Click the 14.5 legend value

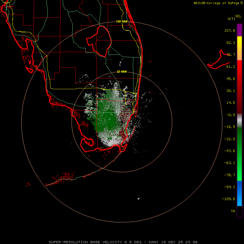tap(231, 103)
